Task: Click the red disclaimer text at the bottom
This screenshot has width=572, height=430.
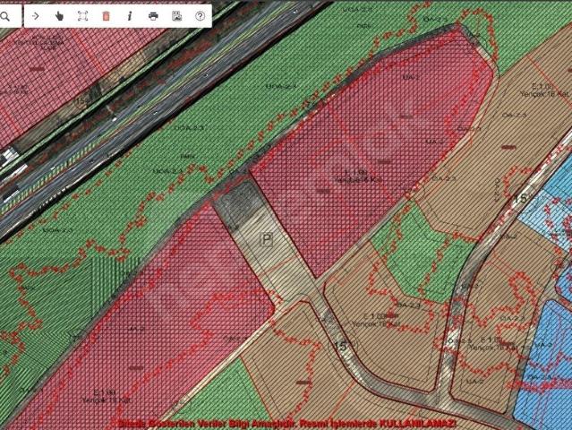Action: point(287,424)
